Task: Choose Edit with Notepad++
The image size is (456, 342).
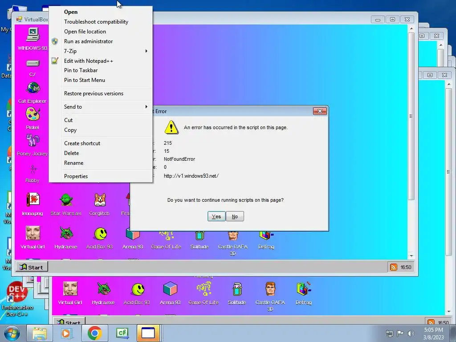Action: [101, 61]
